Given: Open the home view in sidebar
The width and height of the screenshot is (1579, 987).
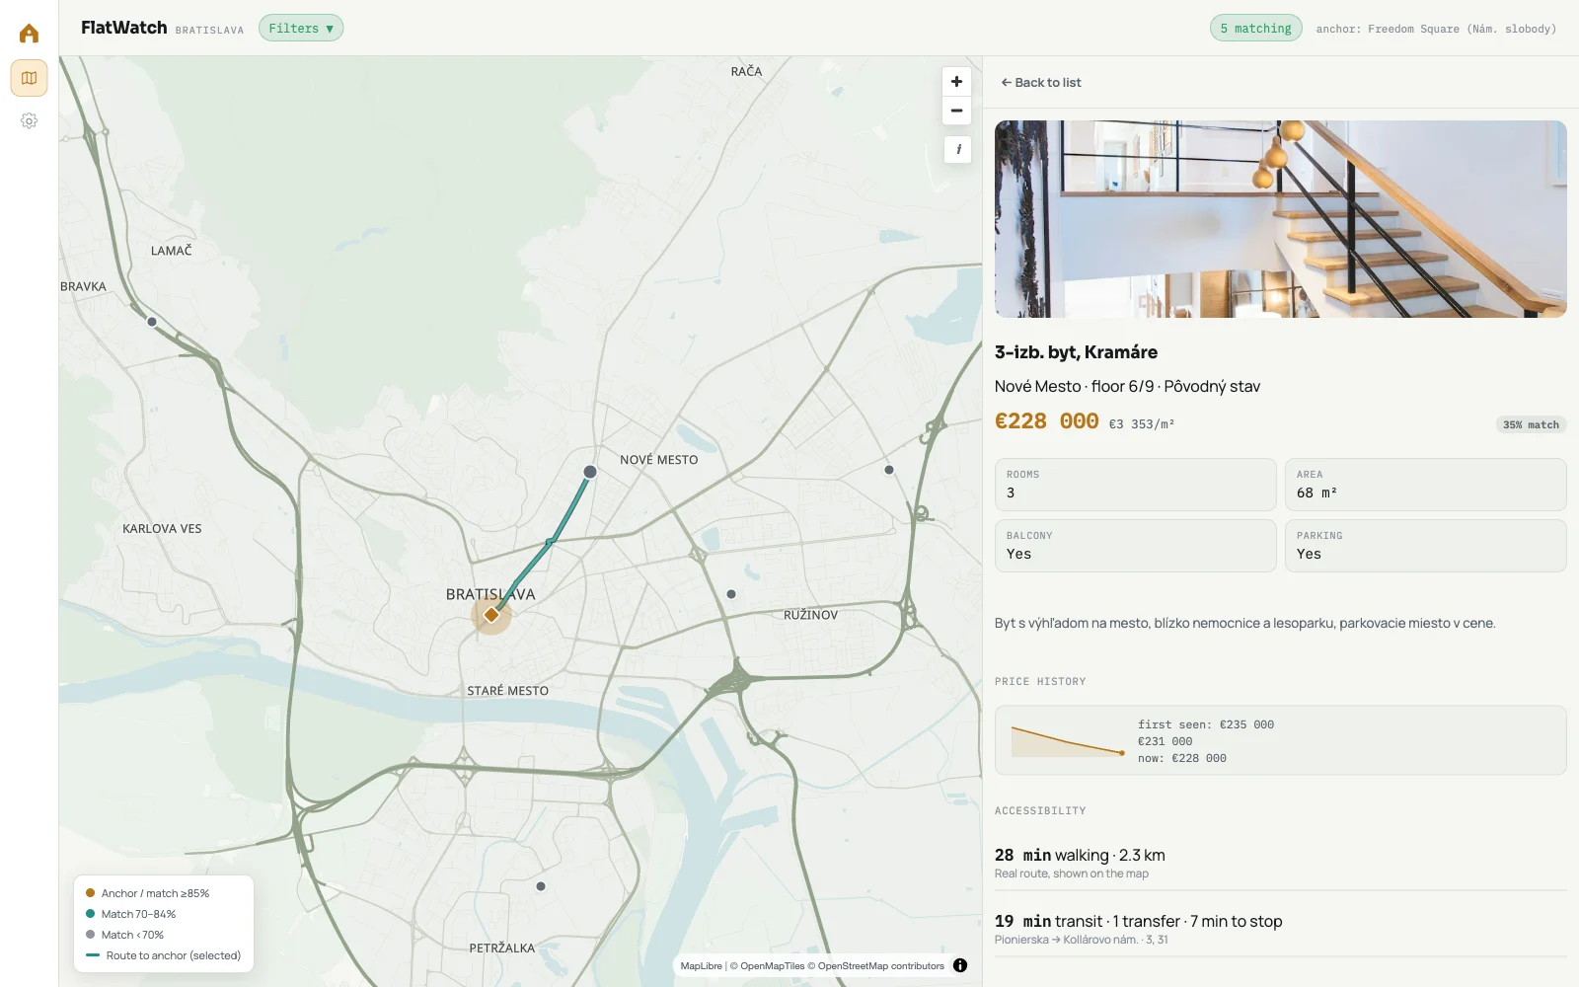Looking at the screenshot, I should pos(29,34).
